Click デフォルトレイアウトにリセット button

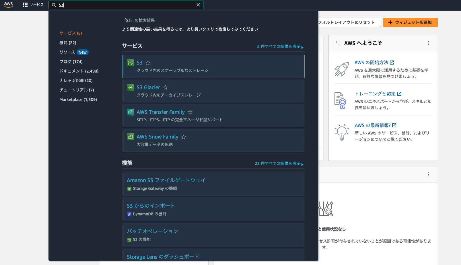point(349,22)
